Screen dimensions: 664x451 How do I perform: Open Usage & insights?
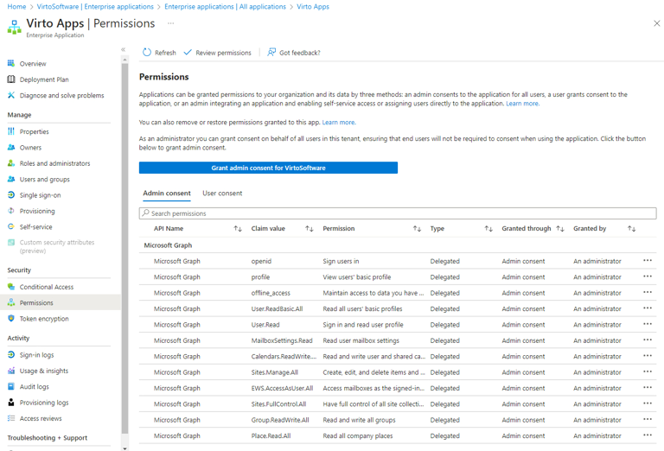click(43, 371)
